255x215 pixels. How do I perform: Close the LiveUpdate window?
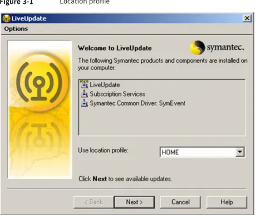pyautogui.click(x=247, y=18)
